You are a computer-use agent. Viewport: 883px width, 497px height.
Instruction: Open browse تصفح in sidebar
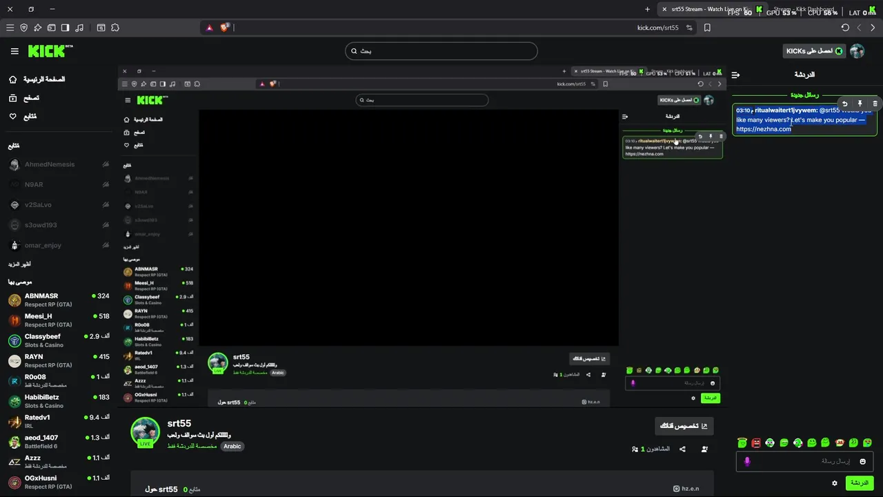pyautogui.click(x=23, y=98)
